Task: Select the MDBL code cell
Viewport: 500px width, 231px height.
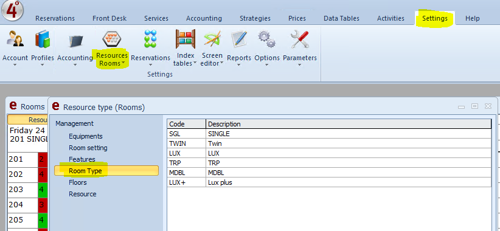Action: coord(186,173)
